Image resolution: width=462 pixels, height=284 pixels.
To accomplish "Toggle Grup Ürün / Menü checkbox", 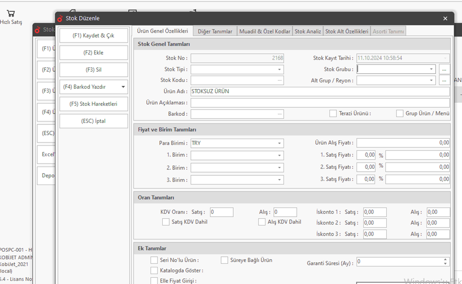I will pos(399,114).
